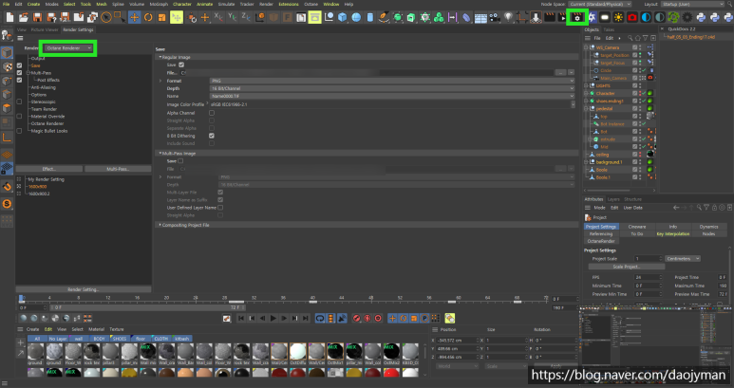Enable the Alpha Channel checkbox

tap(212, 113)
